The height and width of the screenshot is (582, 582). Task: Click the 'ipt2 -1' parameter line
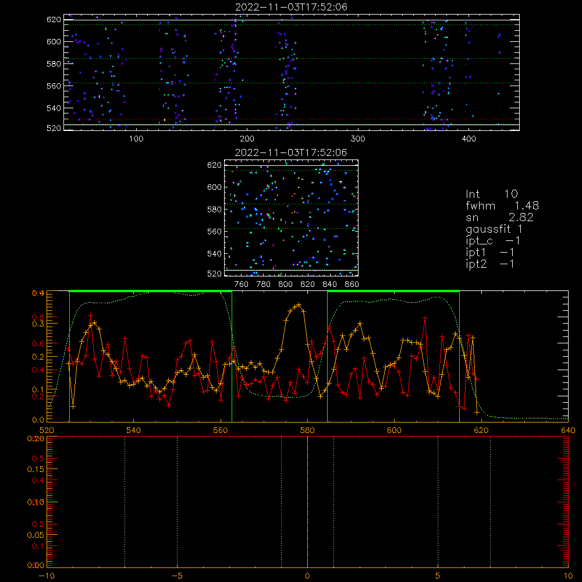tap(490, 264)
